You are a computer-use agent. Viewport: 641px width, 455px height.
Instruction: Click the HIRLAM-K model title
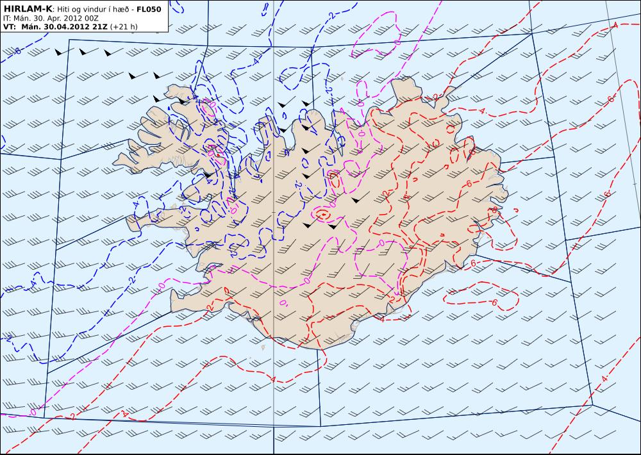[28, 9]
